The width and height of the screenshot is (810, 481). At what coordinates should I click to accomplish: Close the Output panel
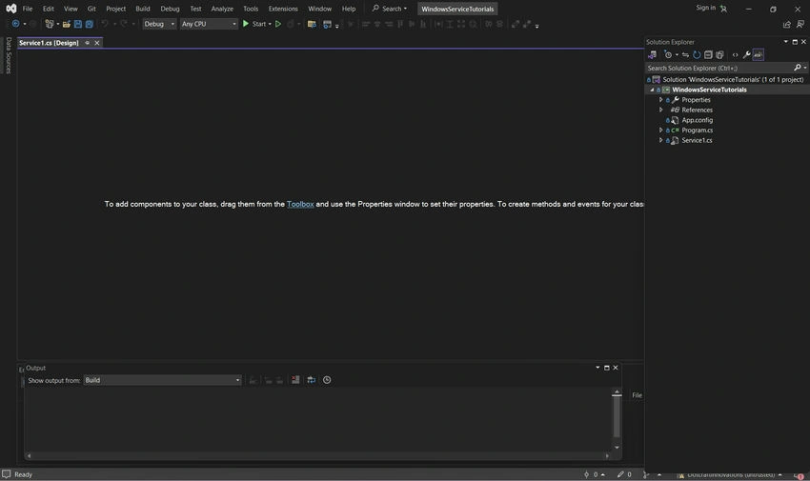tap(616, 368)
